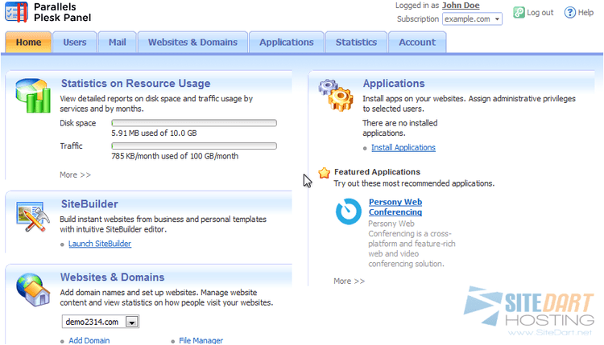
Task: Click the 'Logged in as' label
Action: coord(417,6)
